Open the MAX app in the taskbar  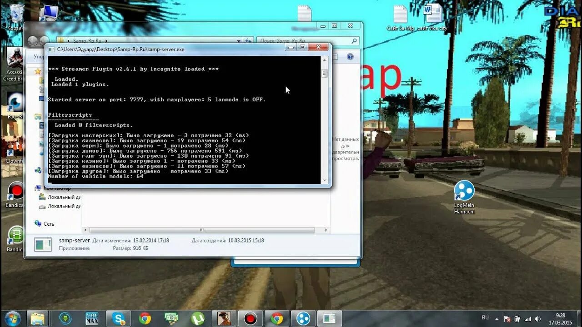point(92,318)
